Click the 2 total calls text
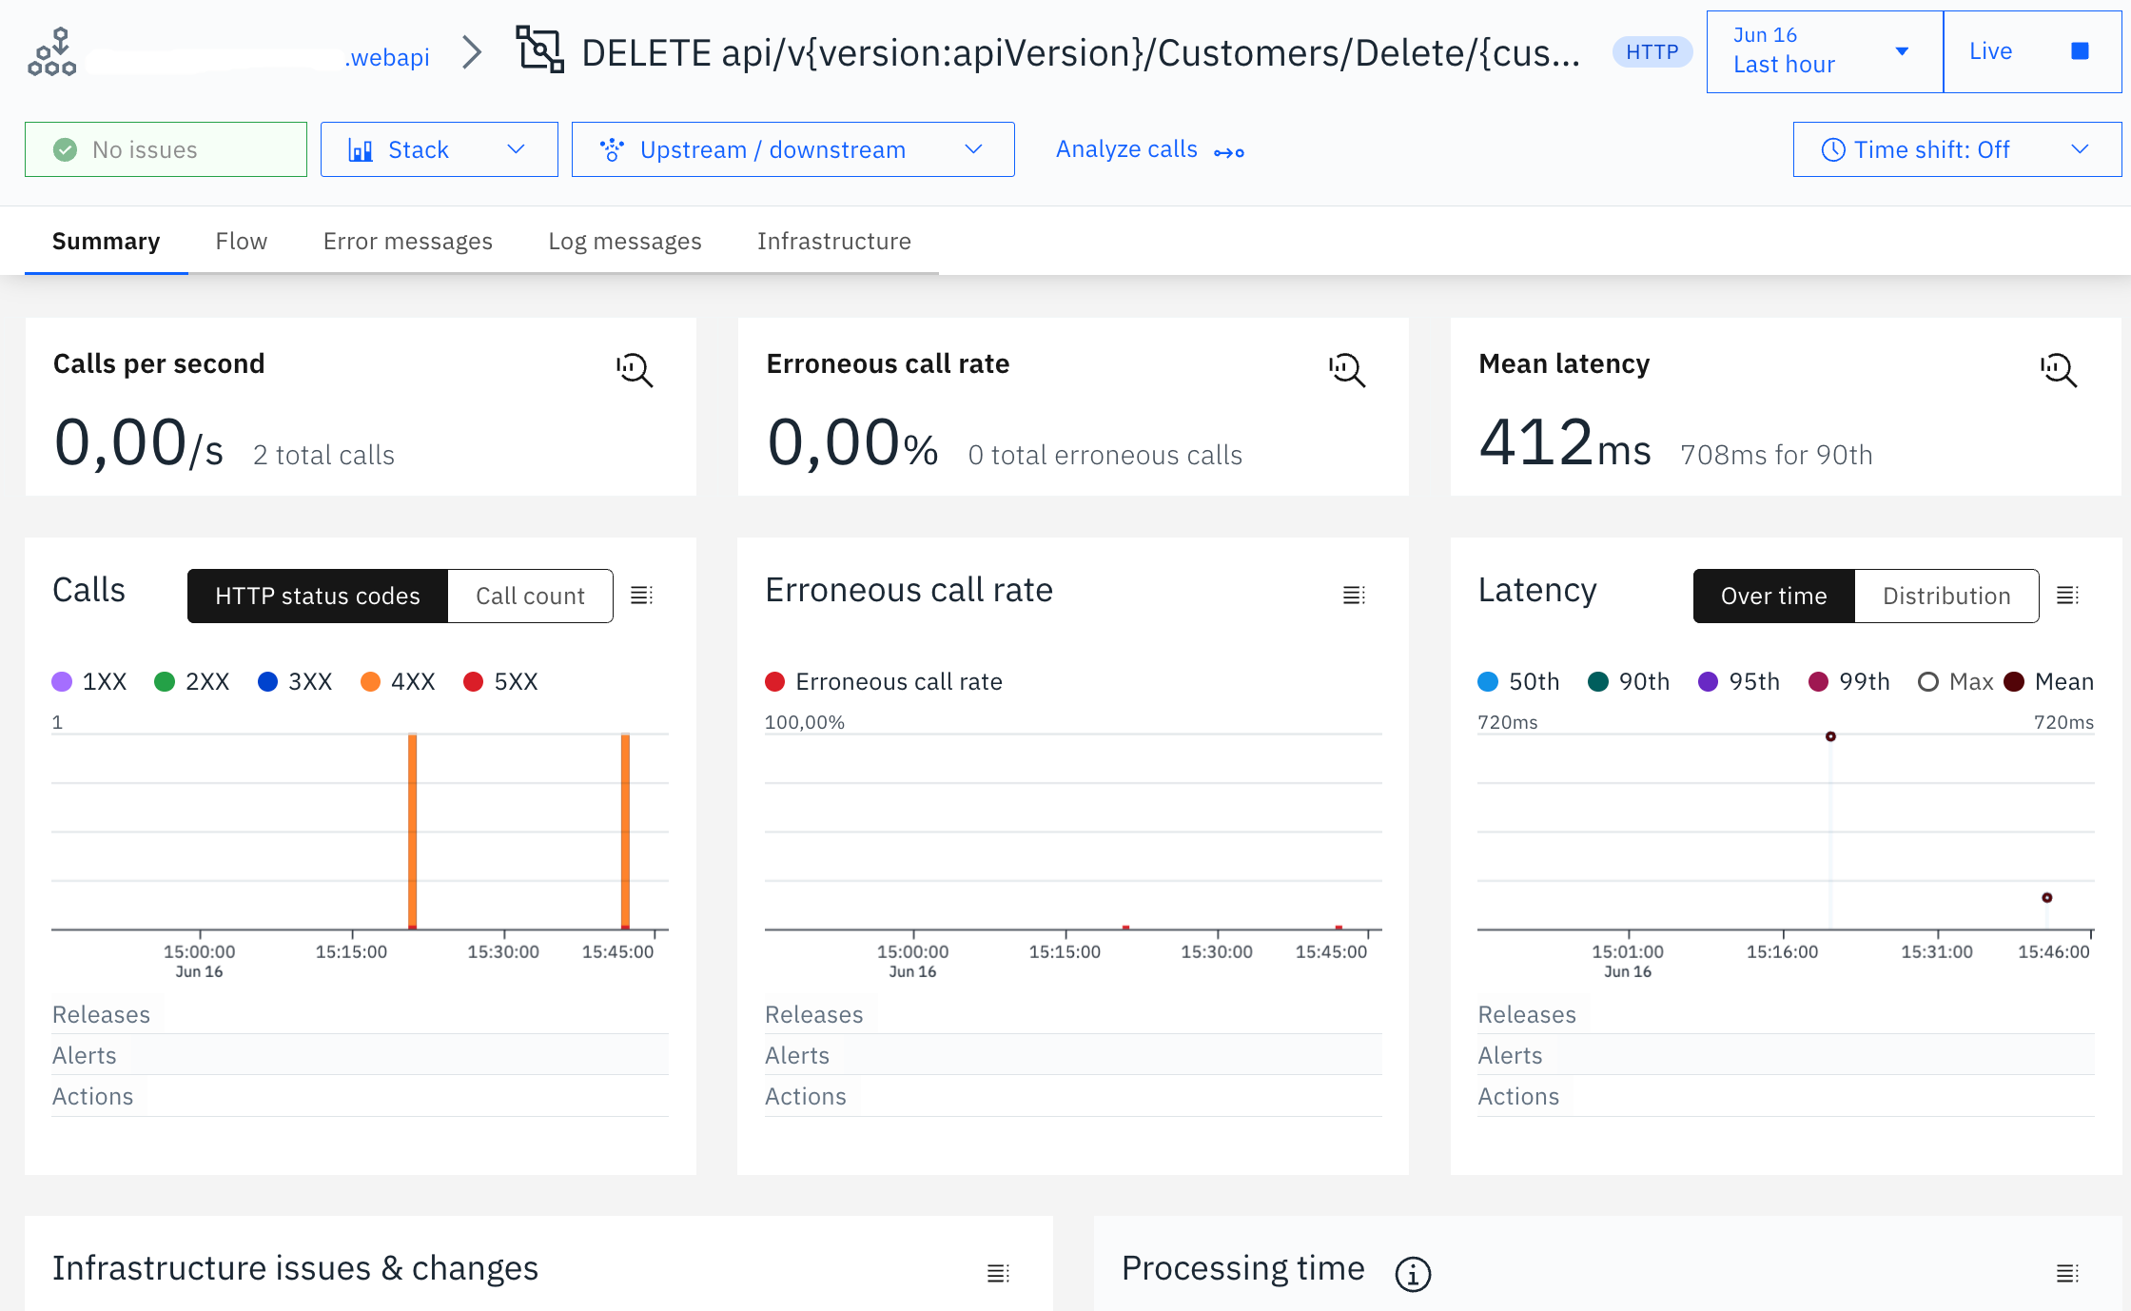Screen dimensions: 2131x1311 click(323, 455)
